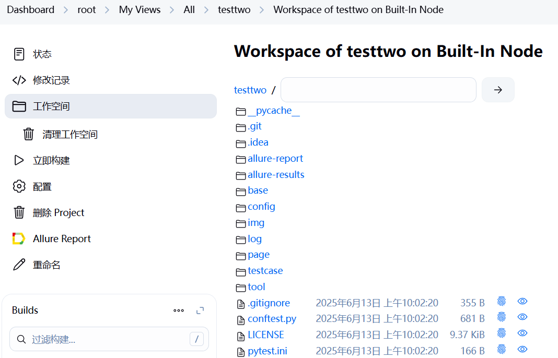Open the .idea folder
558x358 pixels.
pos(258,142)
